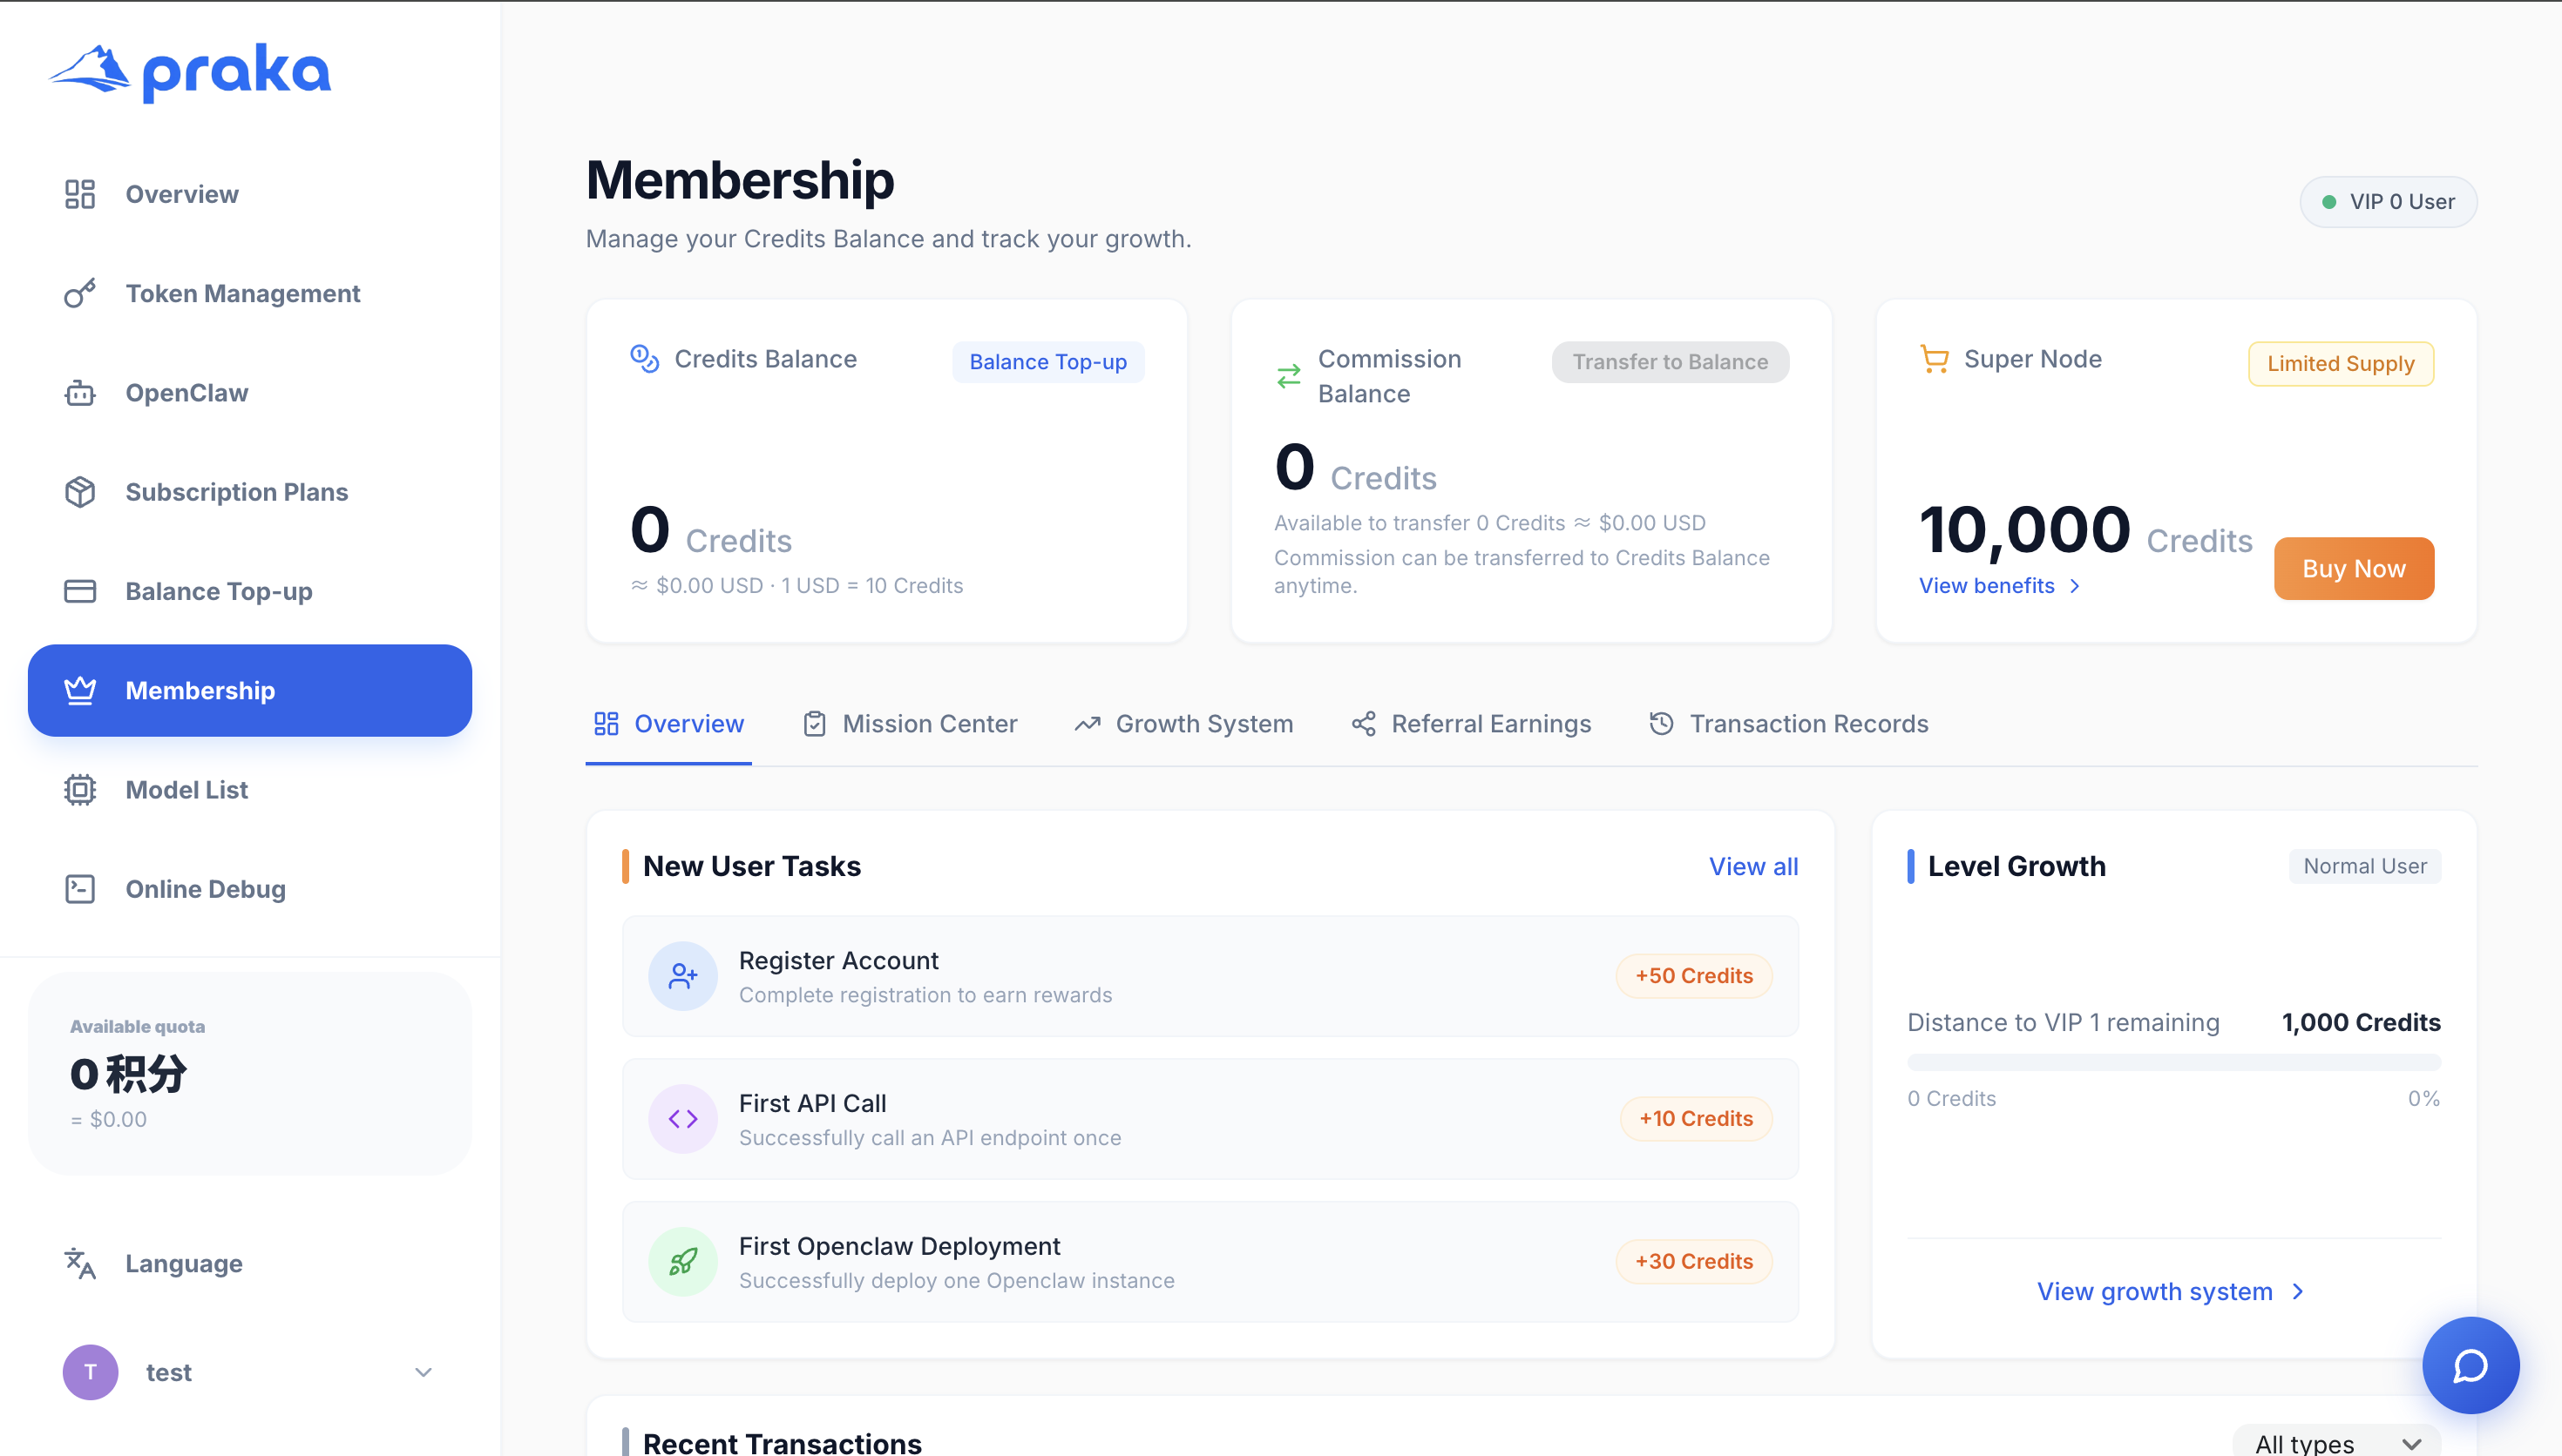This screenshot has width=2562, height=1456.
Task: Open the Model List page
Action: point(186,789)
